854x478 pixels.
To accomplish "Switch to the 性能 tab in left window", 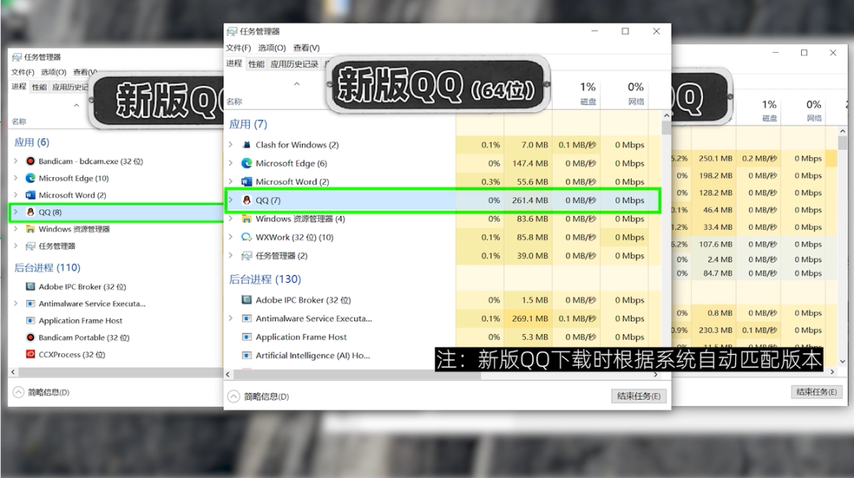I will [x=40, y=87].
